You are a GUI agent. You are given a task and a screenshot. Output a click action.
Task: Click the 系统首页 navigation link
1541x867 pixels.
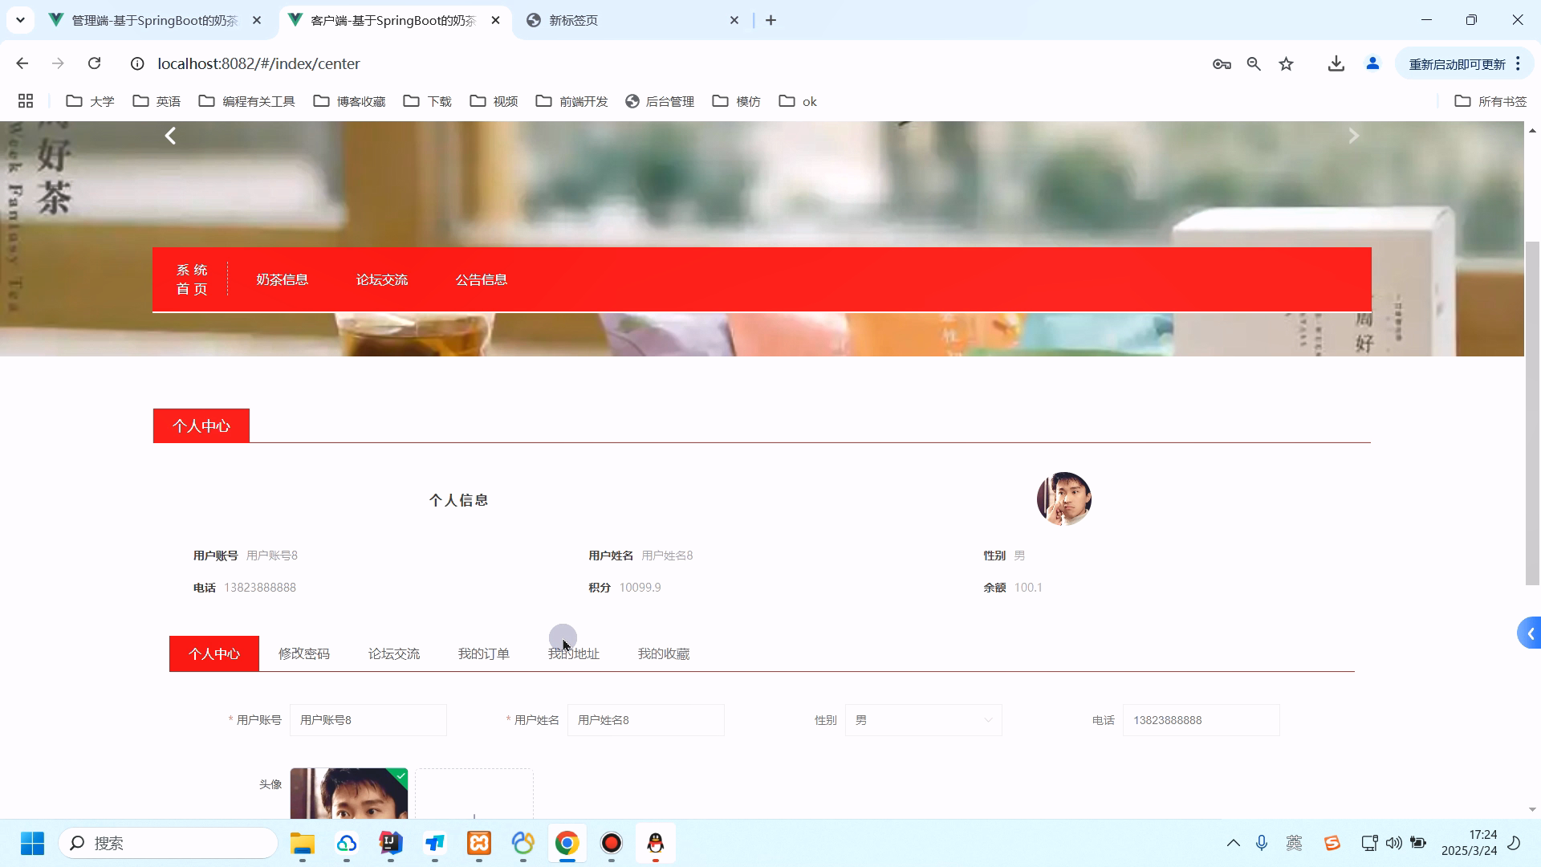click(192, 279)
